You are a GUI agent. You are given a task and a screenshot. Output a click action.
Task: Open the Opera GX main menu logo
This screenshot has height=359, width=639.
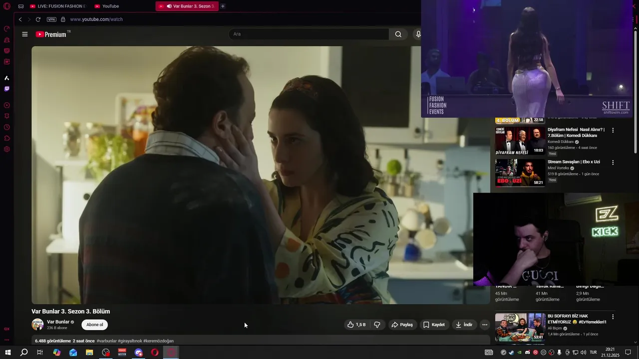(7, 6)
